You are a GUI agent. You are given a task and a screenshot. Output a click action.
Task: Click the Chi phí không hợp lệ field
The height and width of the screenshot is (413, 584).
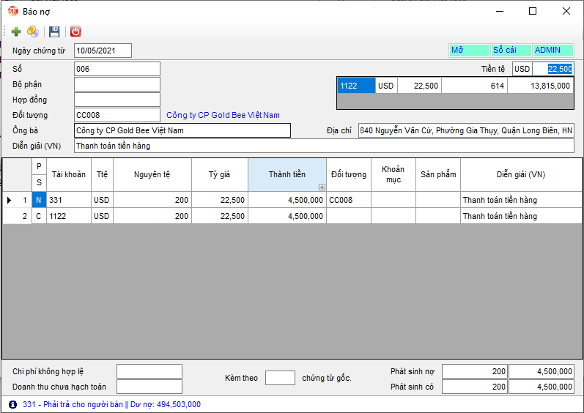point(149,371)
